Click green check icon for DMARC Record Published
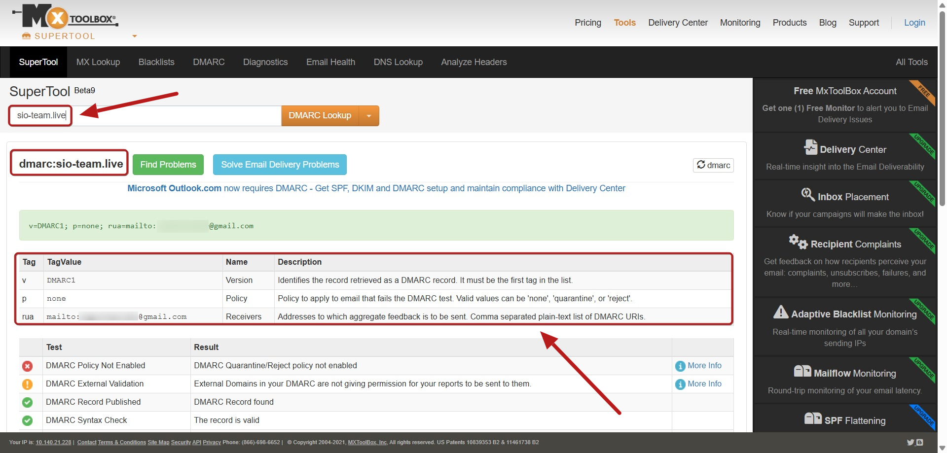This screenshot has height=453, width=947. coord(28,403)
